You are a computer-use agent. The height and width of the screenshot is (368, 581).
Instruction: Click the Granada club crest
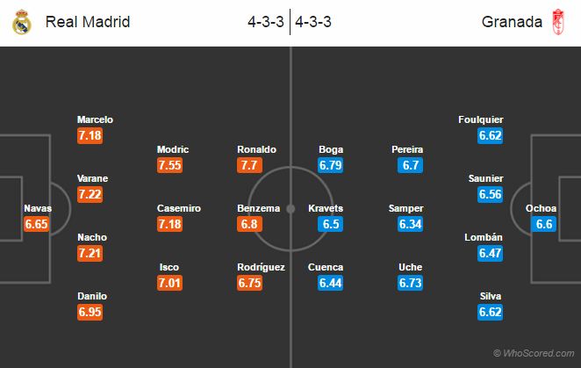pyautogui.click(x=558, y=22)
